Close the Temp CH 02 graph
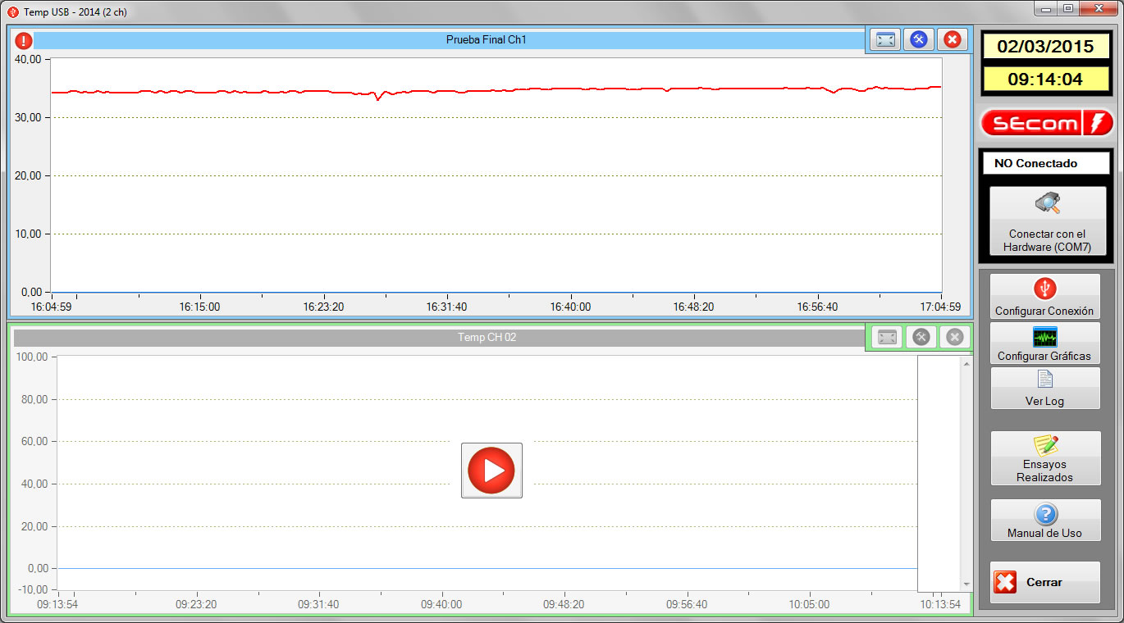The height and width of the screenshot is (623, 1124). tap(954, 337)
